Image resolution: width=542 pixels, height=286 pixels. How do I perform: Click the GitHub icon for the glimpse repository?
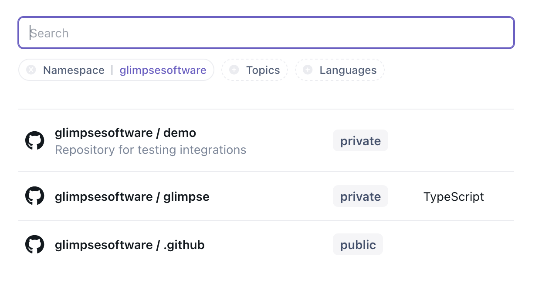coord(35,196)
